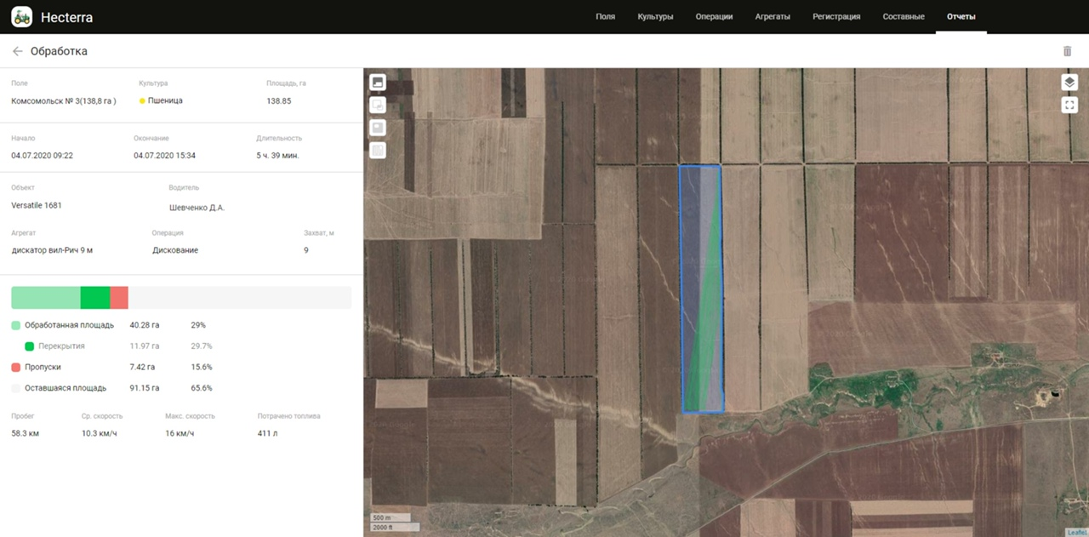Click the Hecterra tractor logo icon
This screenshot has width=1089, height=537.
click(21, 16)
